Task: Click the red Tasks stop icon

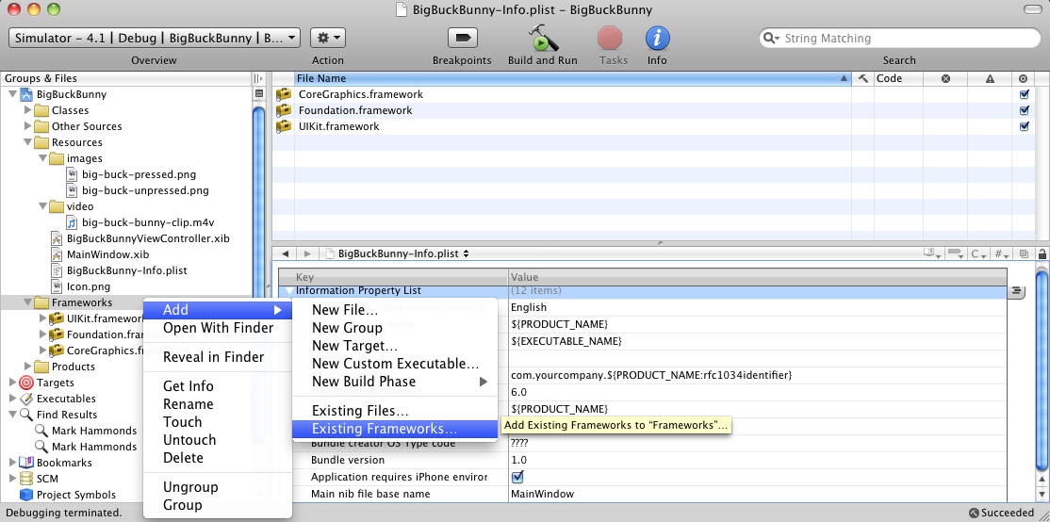Action: click(610, 38)
